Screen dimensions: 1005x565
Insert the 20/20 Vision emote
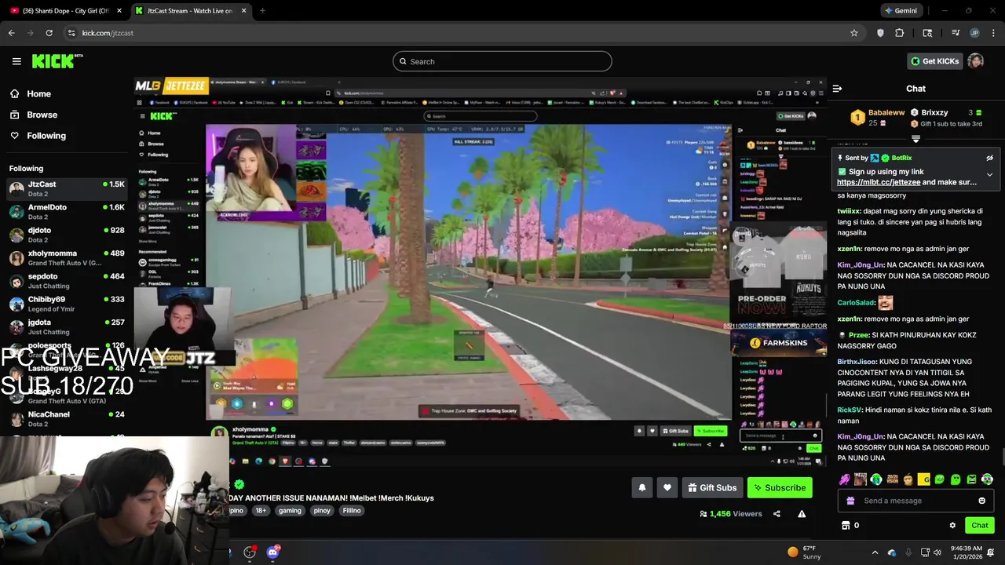[892, 479]
